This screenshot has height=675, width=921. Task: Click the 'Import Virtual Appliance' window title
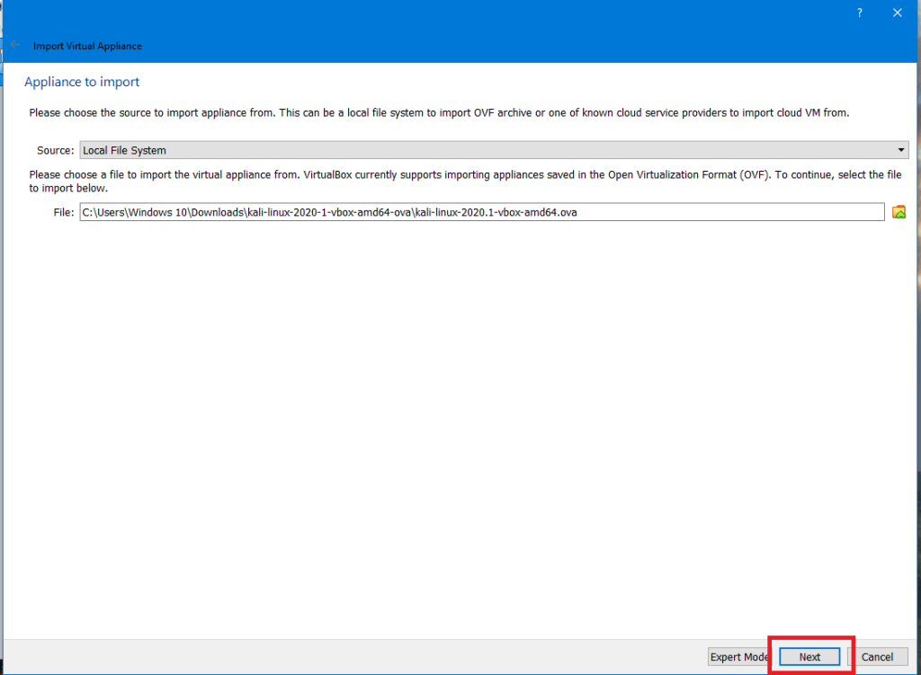click(87, 46)
